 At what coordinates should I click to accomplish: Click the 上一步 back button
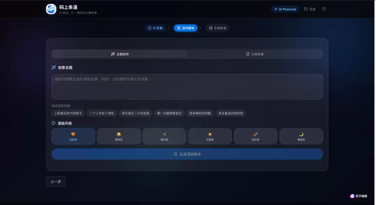56,181
